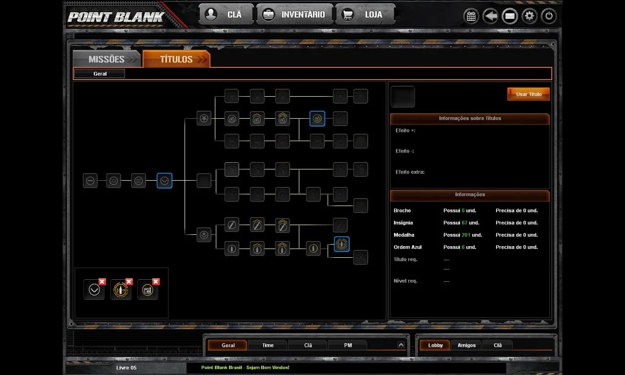625x375 pixels.
Task: Select the star badge title at bottom branch
Action: click(204, 234)
